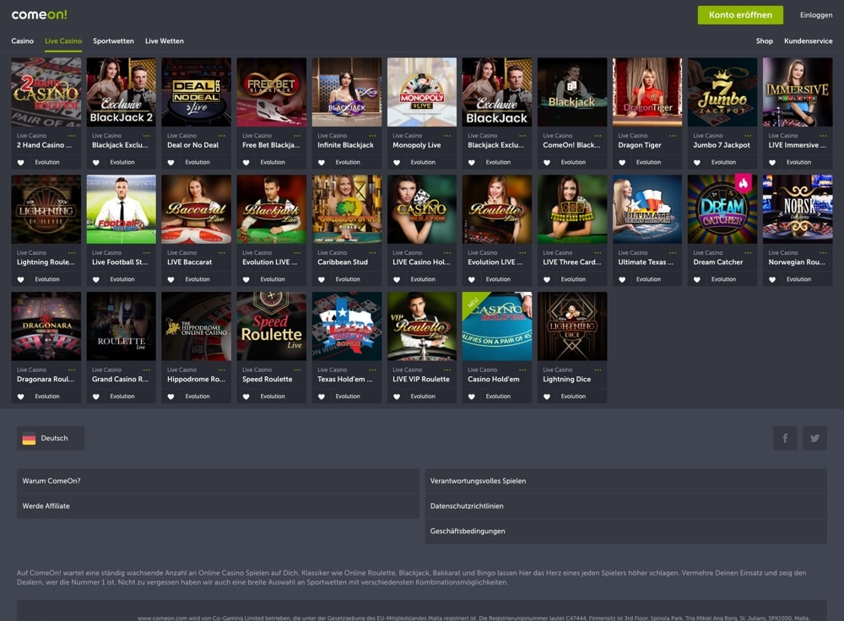
Task: Favorite Dragon Tiger using its heart icon
Action: pyautogui.click(x=622, y=163)
